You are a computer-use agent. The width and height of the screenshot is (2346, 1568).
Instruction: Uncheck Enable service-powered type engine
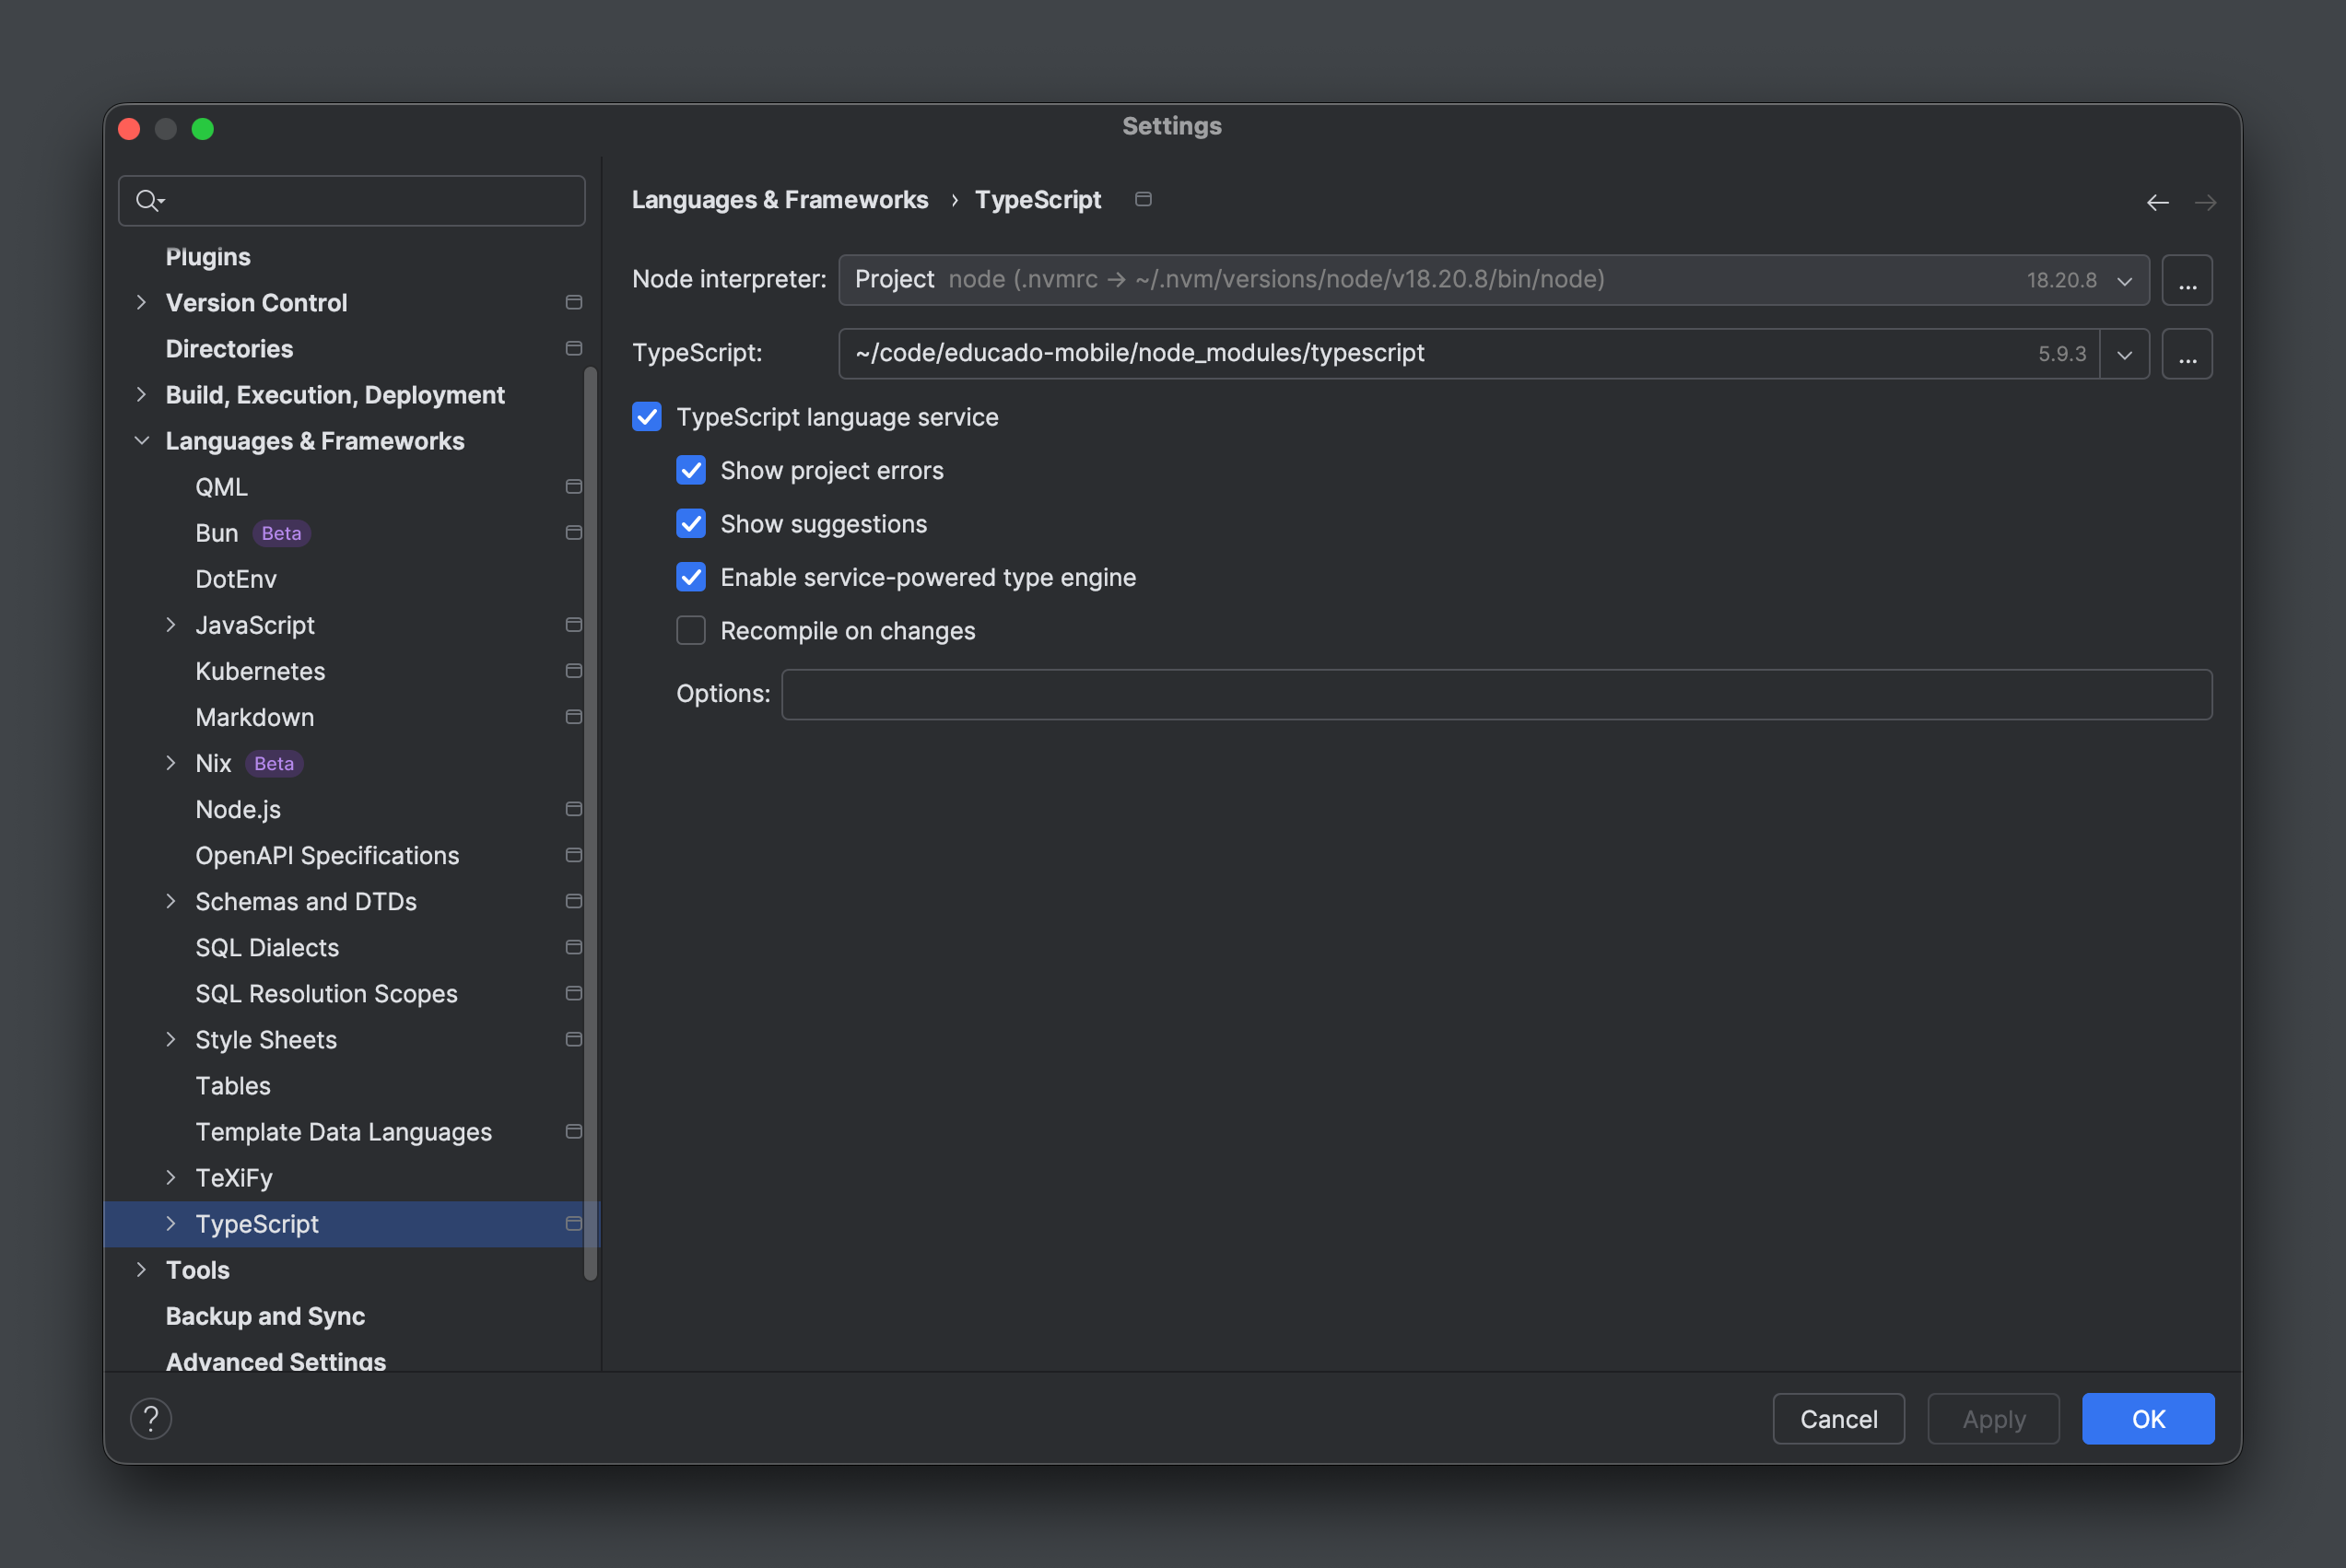click(x=691, y=577)
